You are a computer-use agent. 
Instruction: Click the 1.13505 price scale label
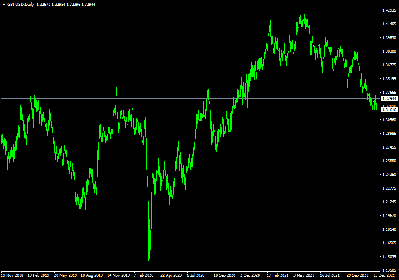389,270
